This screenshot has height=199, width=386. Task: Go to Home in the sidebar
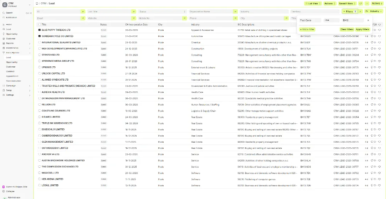point(8,24)
